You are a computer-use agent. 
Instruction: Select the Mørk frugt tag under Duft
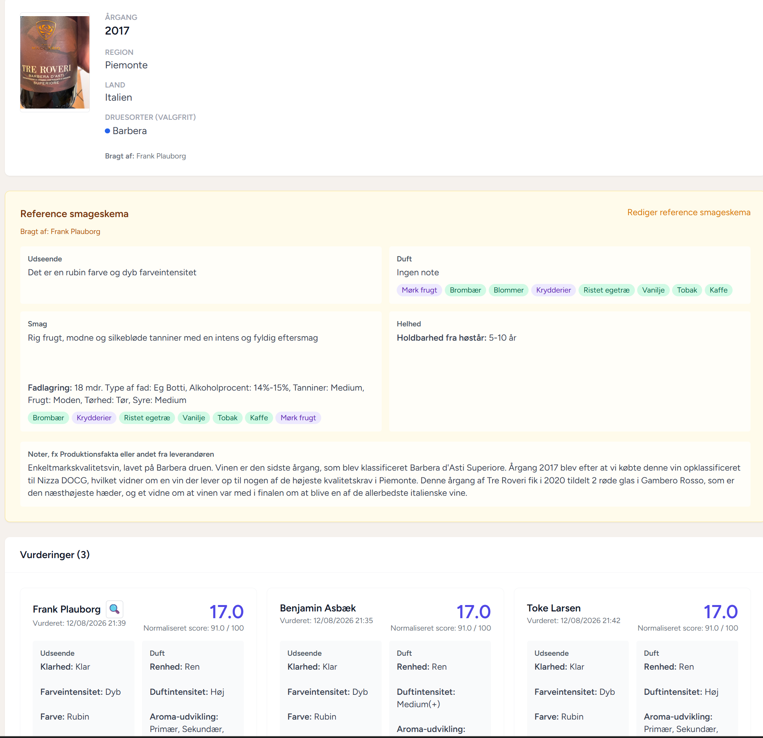pos(419,290)
